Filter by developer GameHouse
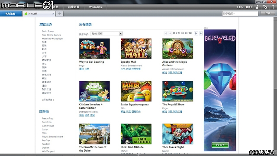 (x=48, y=126)
